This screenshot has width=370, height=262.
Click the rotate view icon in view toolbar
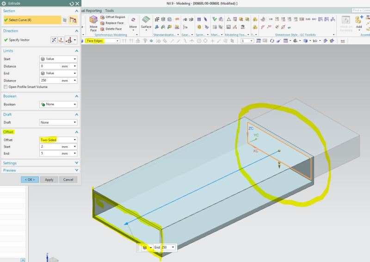[x=272, y=41]
